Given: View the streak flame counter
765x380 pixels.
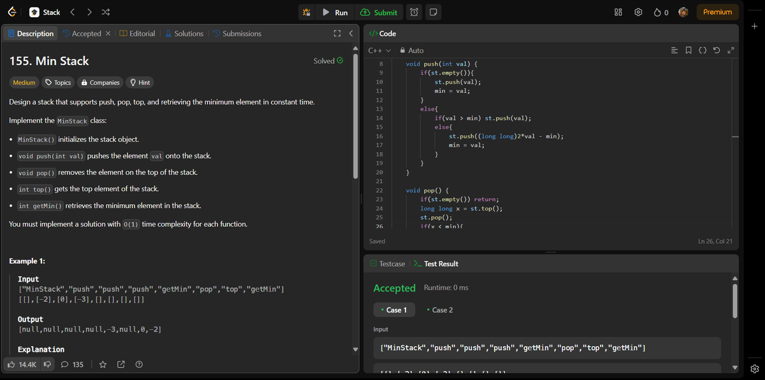Looking at the screenshot, I should pos(661,12).
